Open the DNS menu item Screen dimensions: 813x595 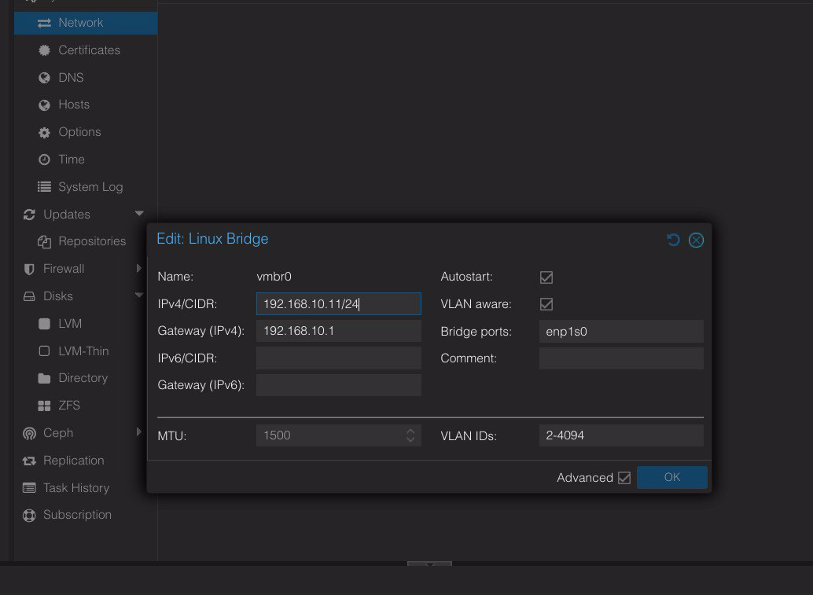click(86, 78)
